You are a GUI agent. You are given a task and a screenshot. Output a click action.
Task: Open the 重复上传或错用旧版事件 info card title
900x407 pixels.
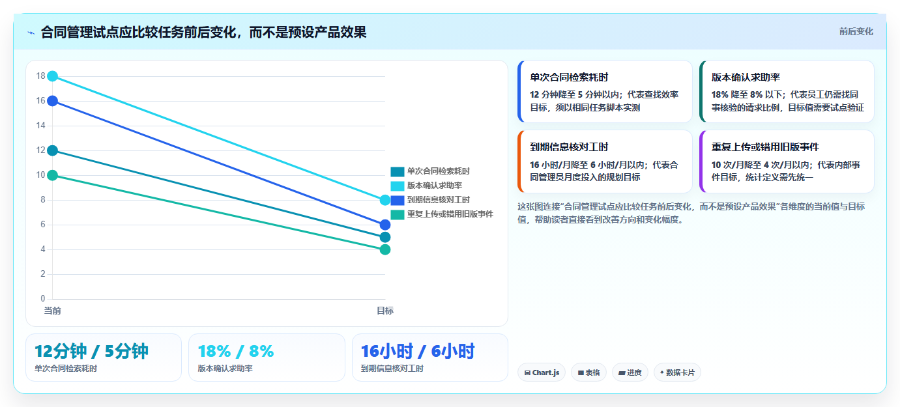click(765, 147)
